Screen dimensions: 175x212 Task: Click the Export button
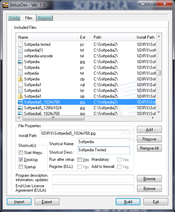(47, 202)
